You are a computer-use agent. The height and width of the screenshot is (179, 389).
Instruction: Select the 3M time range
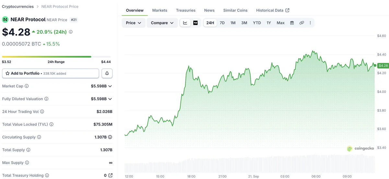pos(244,23)
